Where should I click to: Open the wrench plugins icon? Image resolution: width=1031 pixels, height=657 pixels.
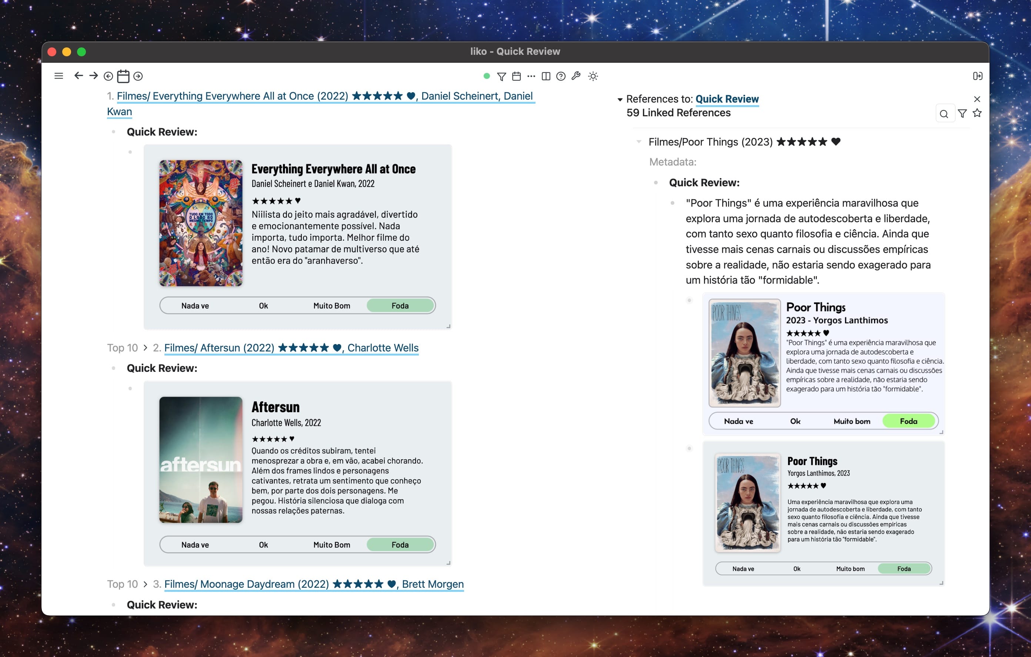point(576,76)
